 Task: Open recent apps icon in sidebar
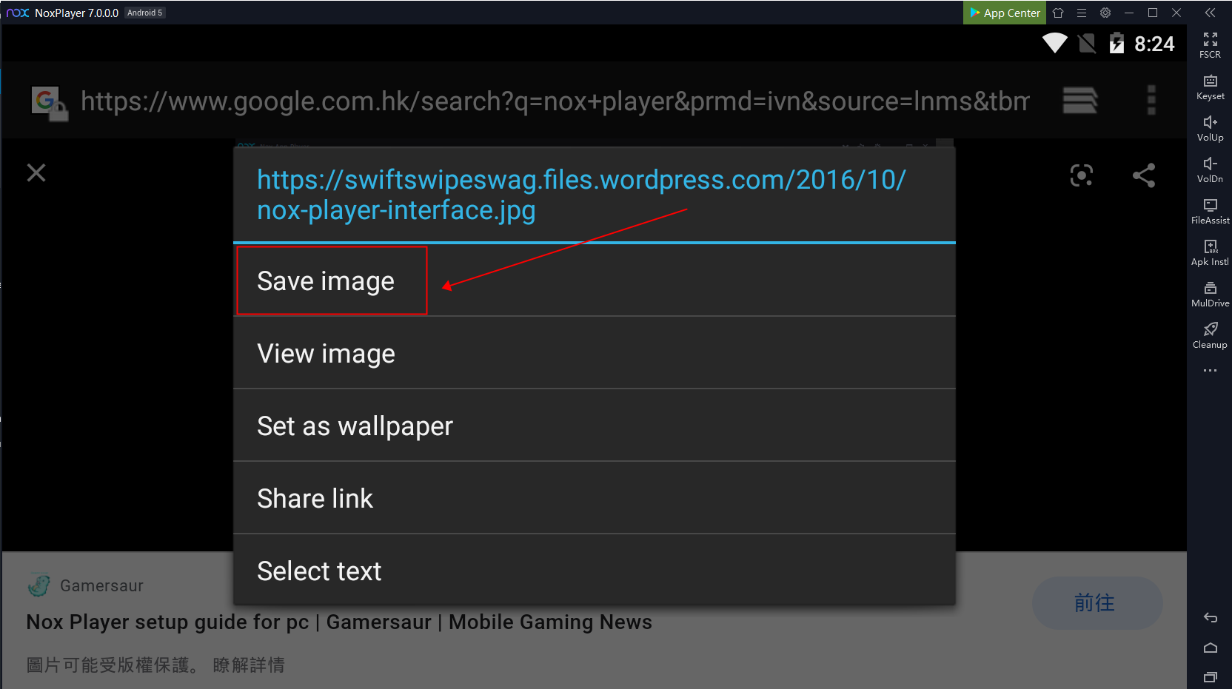coord(1210,676)
